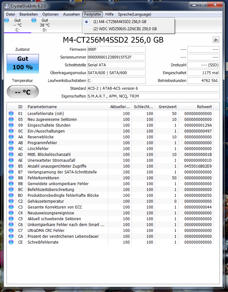
Task: Click the blue status orb for drive D:
Action: (34, 20)
